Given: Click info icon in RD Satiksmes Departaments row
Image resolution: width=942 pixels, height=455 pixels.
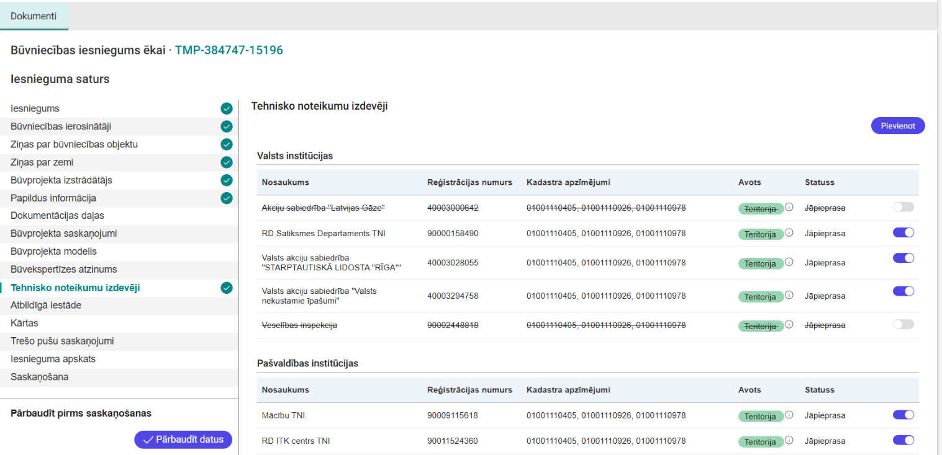Looking at the screenshot, I should [x=789, y=233].
